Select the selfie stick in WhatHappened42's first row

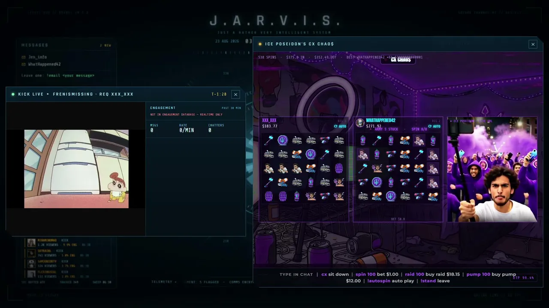click(x=377, y=140)
